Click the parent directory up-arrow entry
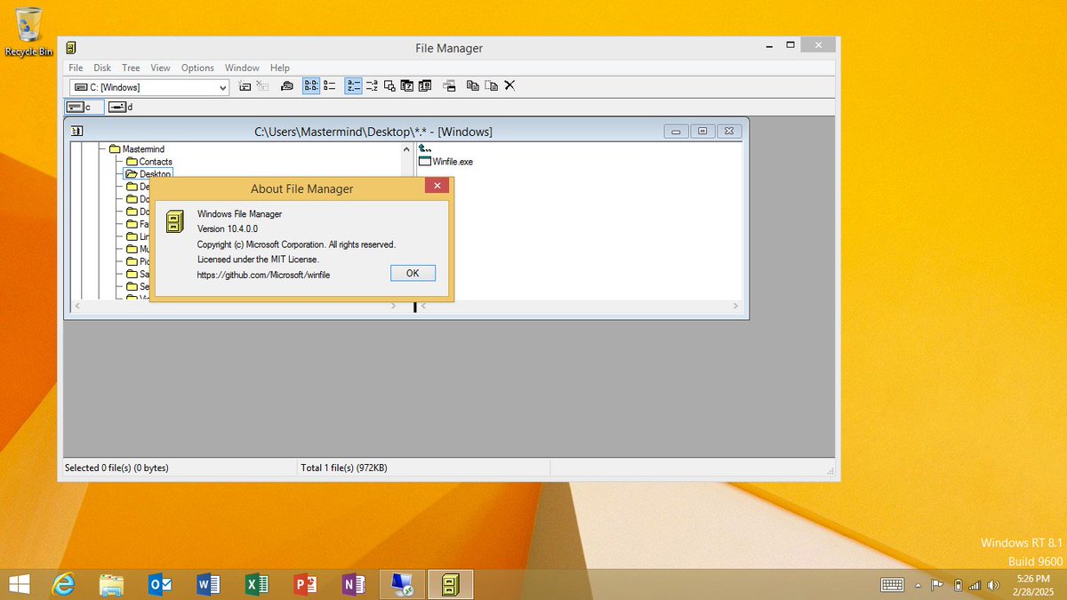 point(424,149)
